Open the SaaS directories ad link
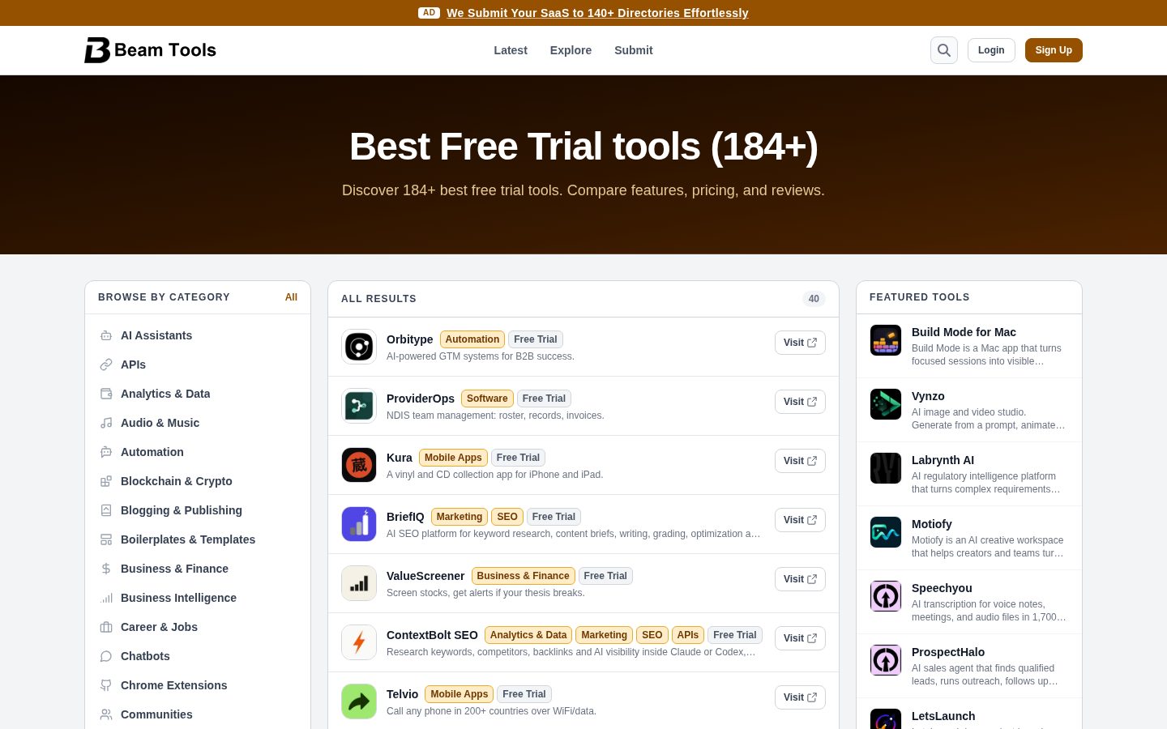This screenshot has width=1167, height=729. 597,13
